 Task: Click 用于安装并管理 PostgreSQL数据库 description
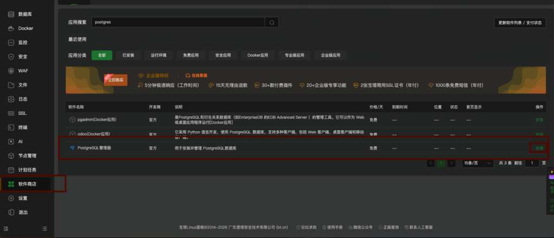click(205, 148)
